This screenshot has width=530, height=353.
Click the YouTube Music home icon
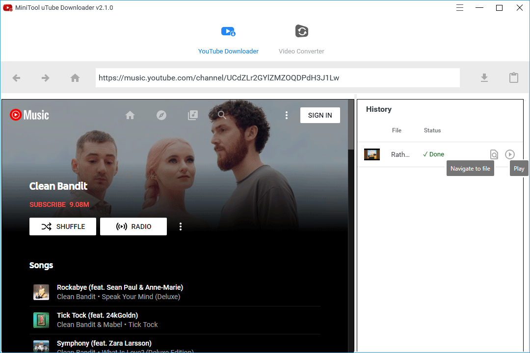click(130, 115)
